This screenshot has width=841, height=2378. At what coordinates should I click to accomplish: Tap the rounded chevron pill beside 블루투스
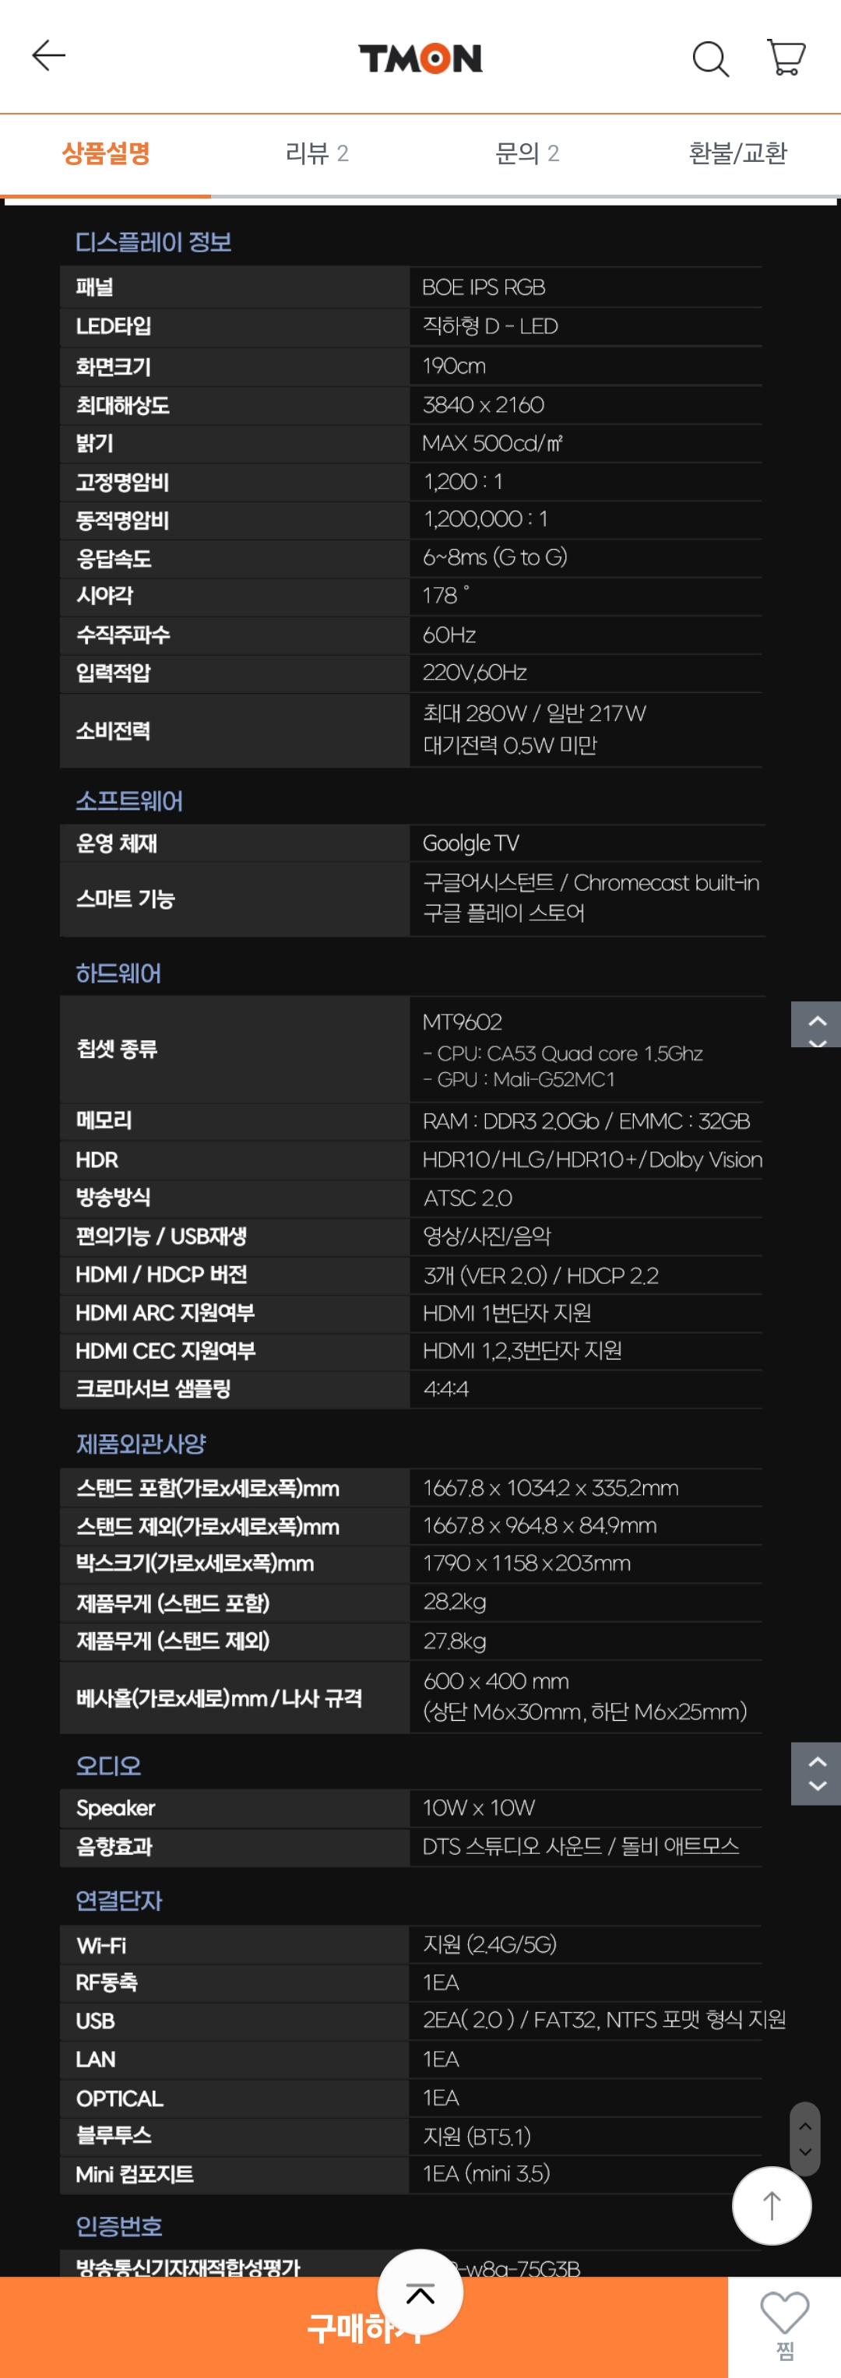tap(805, 2138)
